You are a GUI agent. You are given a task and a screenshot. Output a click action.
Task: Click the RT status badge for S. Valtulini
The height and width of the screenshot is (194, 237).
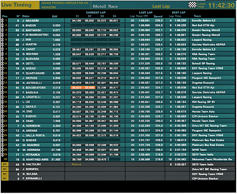[x=5, y=164]
